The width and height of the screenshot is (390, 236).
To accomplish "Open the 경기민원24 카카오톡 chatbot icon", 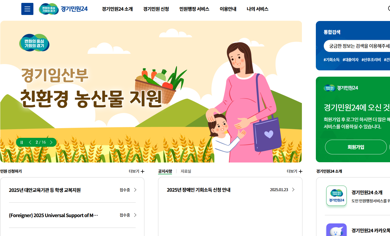I will click(x=336, y=230).
